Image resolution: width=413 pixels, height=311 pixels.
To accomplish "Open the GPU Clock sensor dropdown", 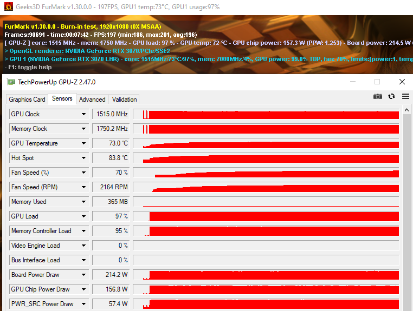I will pos(83,114).
